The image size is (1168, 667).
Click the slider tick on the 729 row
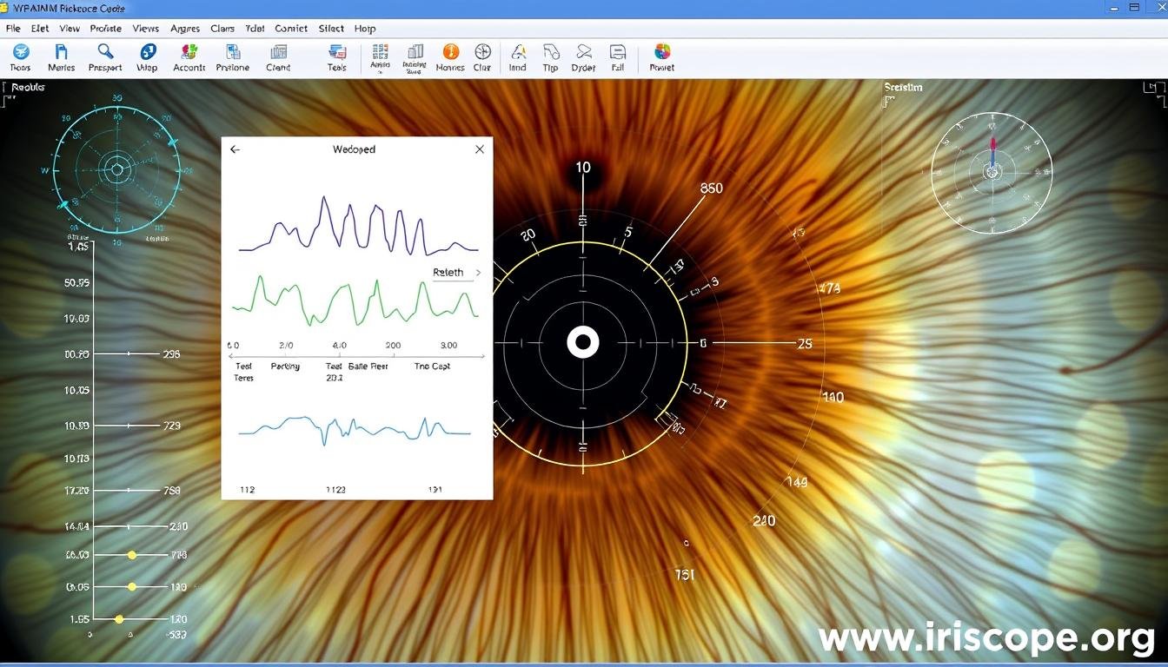pos(129,426)
